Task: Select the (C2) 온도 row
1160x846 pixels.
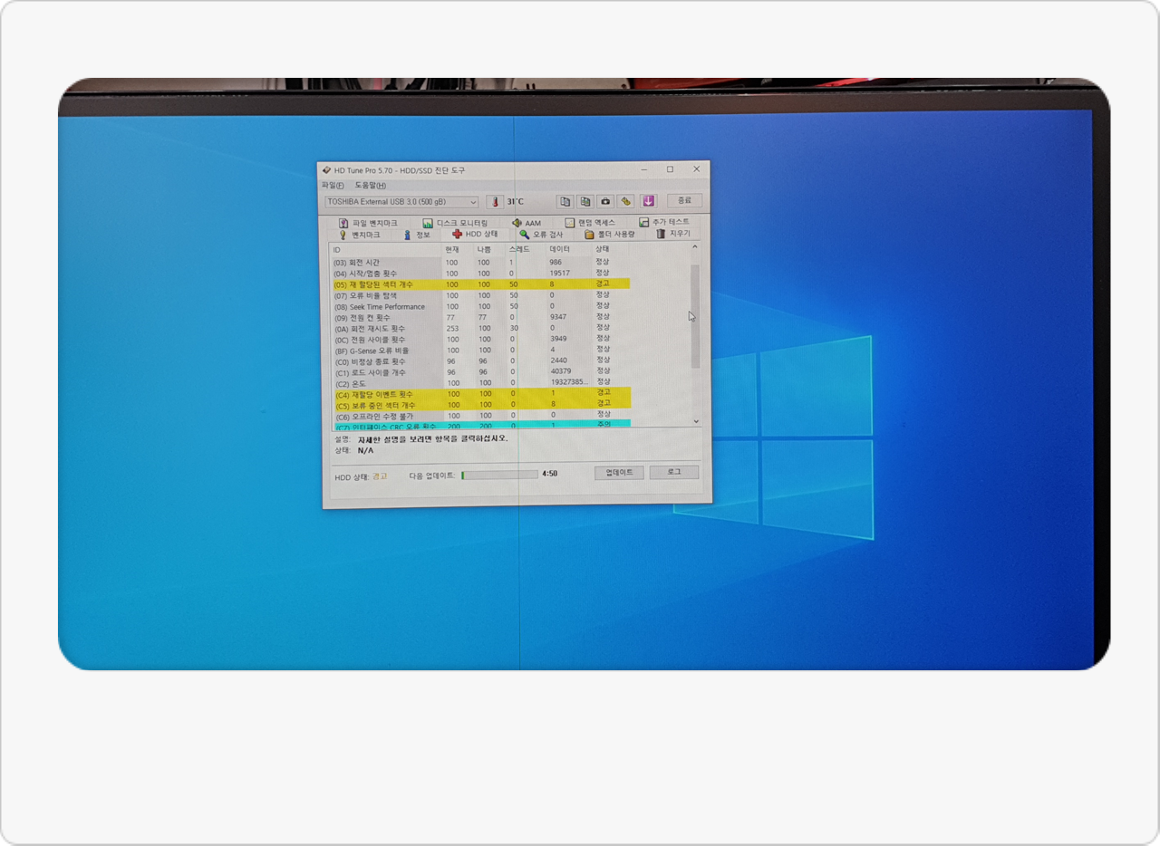Action: 480,383
